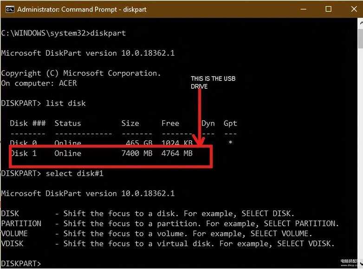Click the title text 'Administrator: Command Prompt - diskpart'

coord(82,9)
